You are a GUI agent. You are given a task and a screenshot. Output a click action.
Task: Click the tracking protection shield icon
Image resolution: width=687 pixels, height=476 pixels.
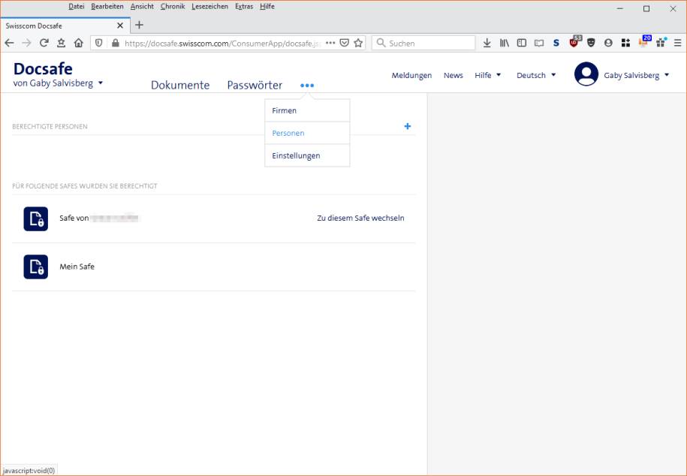click(x=99, y=43)
